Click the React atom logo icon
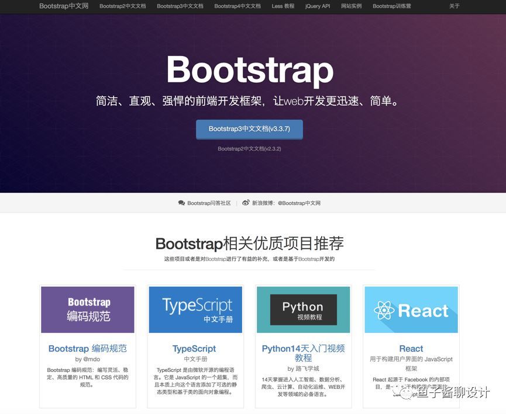Image resolution: width=506 pixels, height=414 pixels. pyautogui.click(x=384, y=311)
